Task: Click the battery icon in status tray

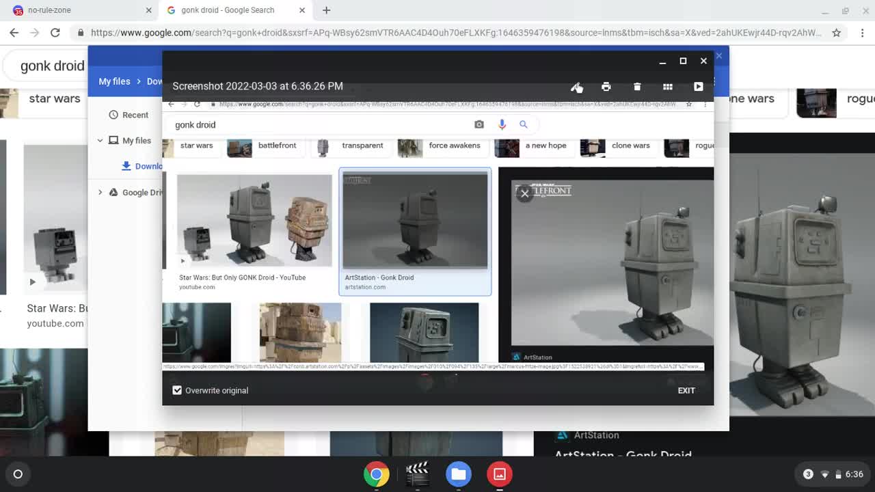Action: click(838, 474)
